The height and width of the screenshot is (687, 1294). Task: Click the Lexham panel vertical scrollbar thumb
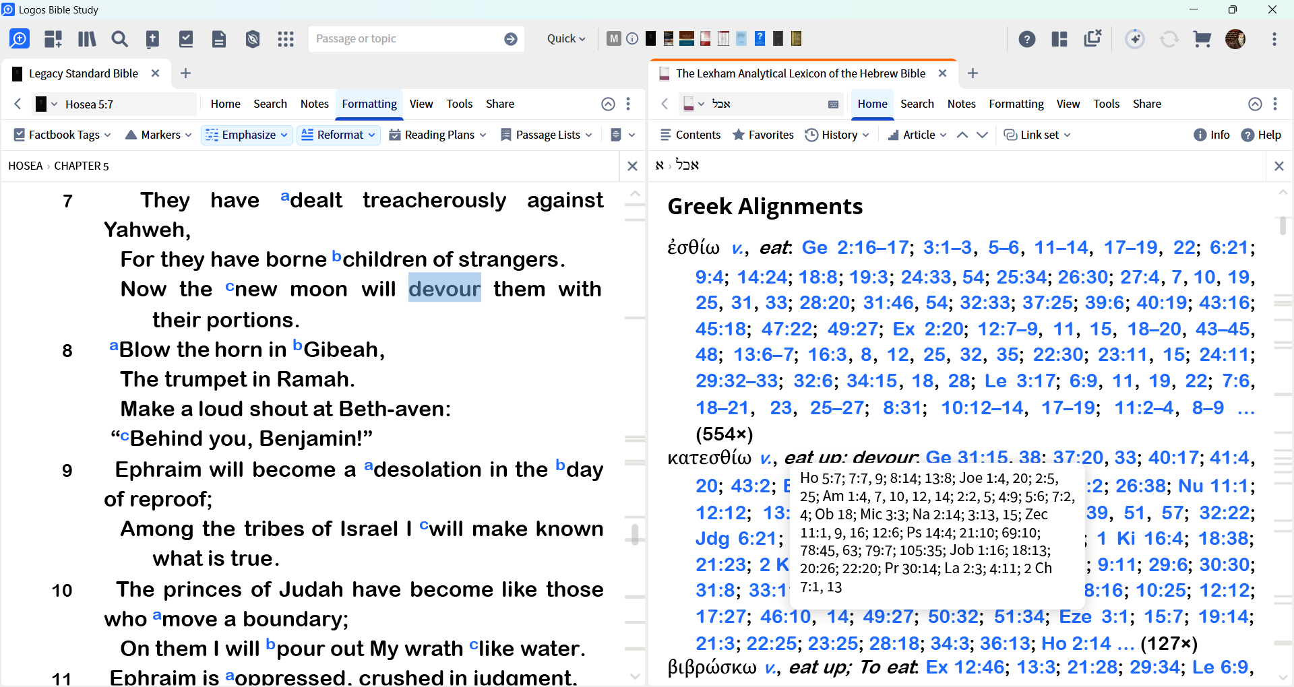pyautogui.click(x=1283, y=225)
